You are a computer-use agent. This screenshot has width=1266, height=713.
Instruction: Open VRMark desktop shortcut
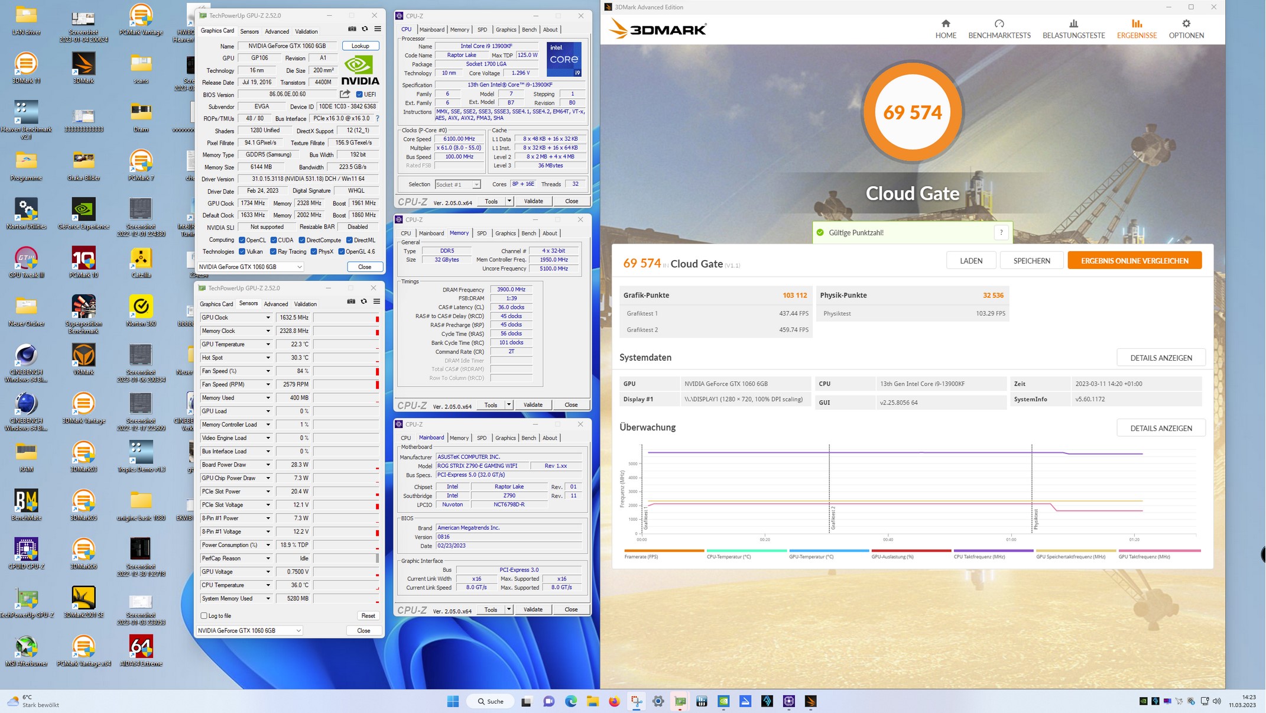click(83, 359)
